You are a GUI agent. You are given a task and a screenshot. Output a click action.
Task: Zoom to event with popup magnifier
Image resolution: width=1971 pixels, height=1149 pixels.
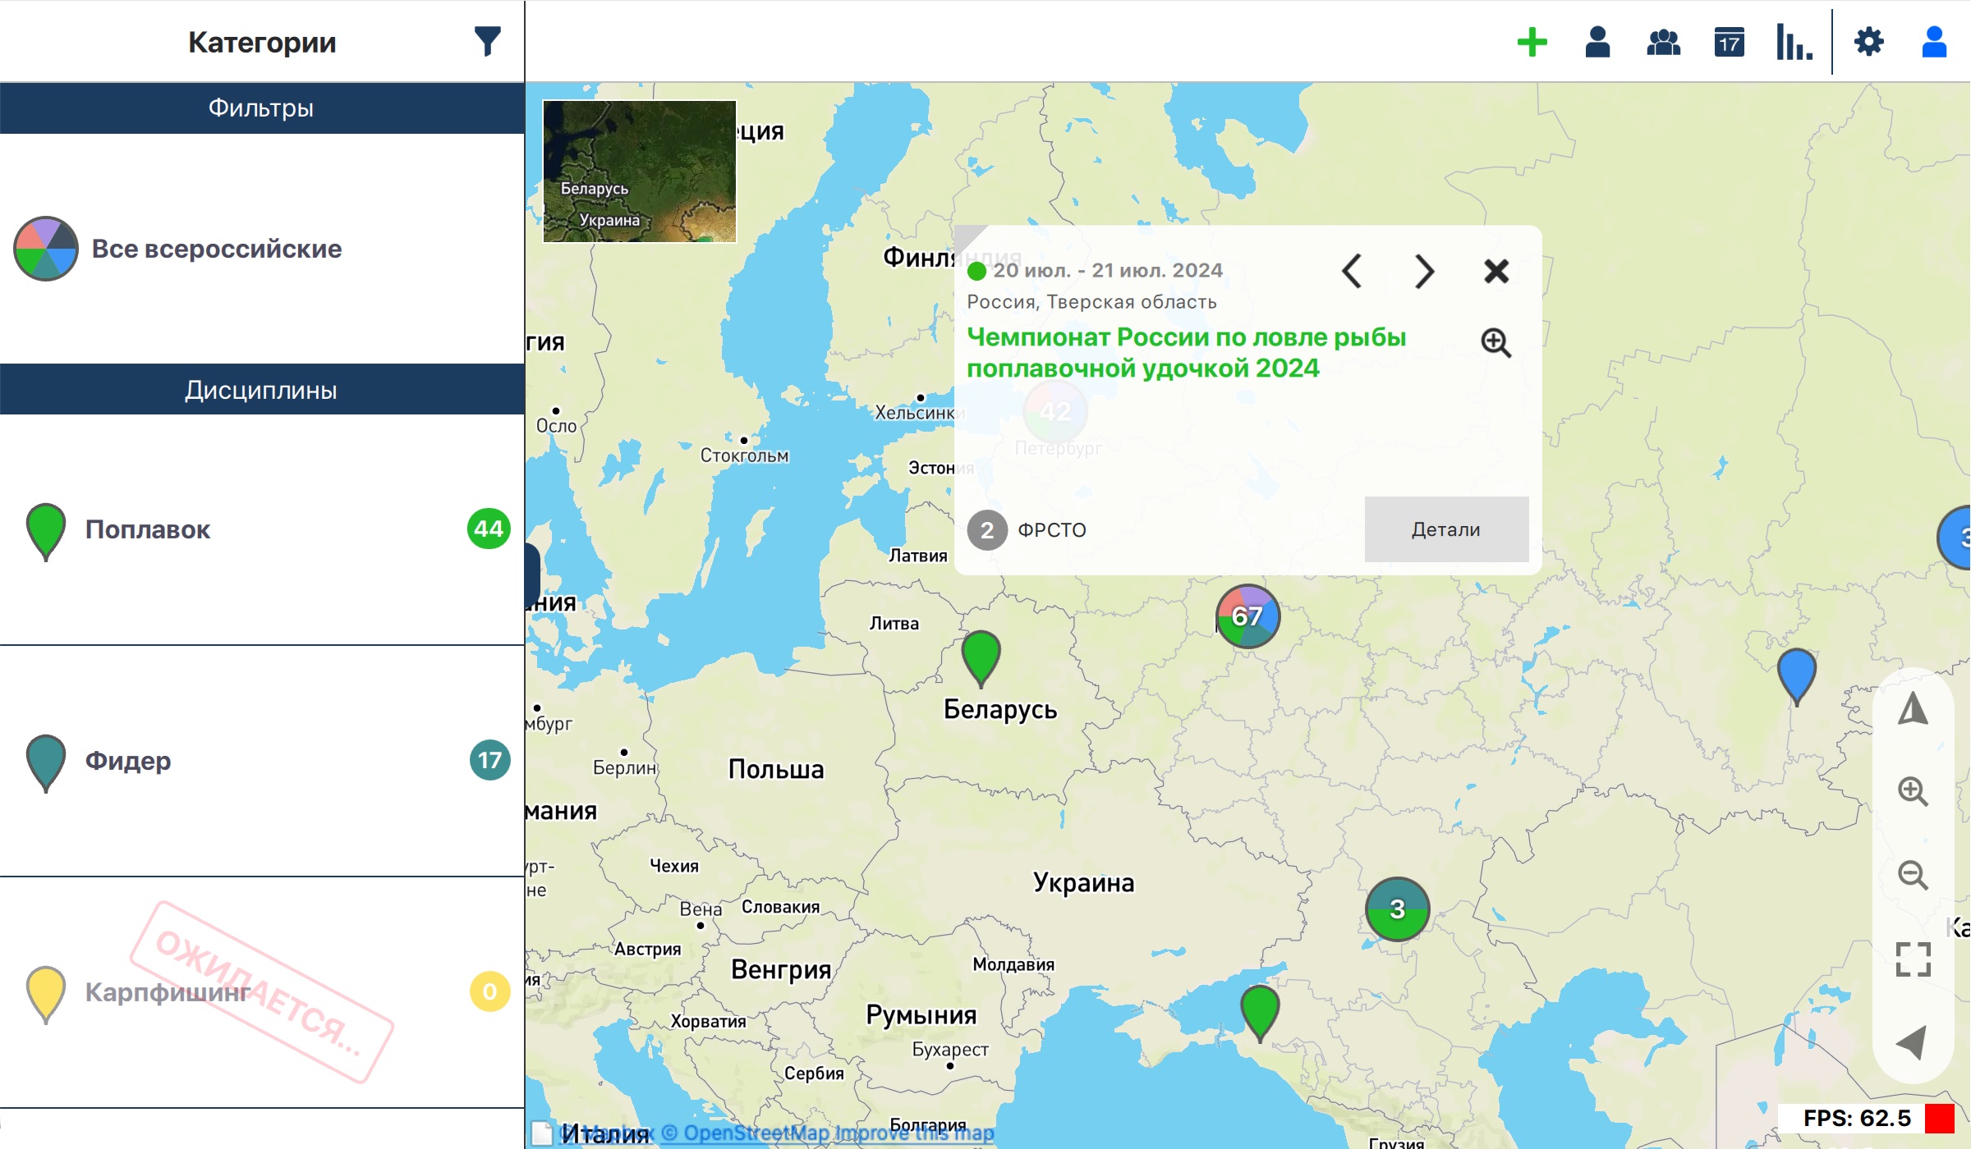point(1495,343)
